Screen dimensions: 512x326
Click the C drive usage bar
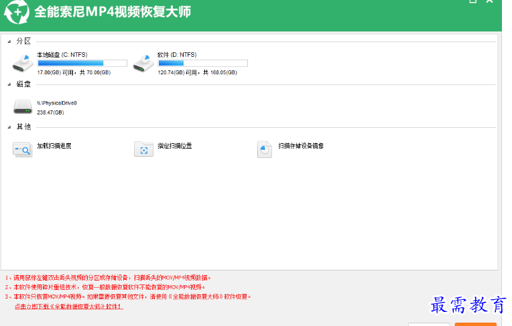coord(82,63)
